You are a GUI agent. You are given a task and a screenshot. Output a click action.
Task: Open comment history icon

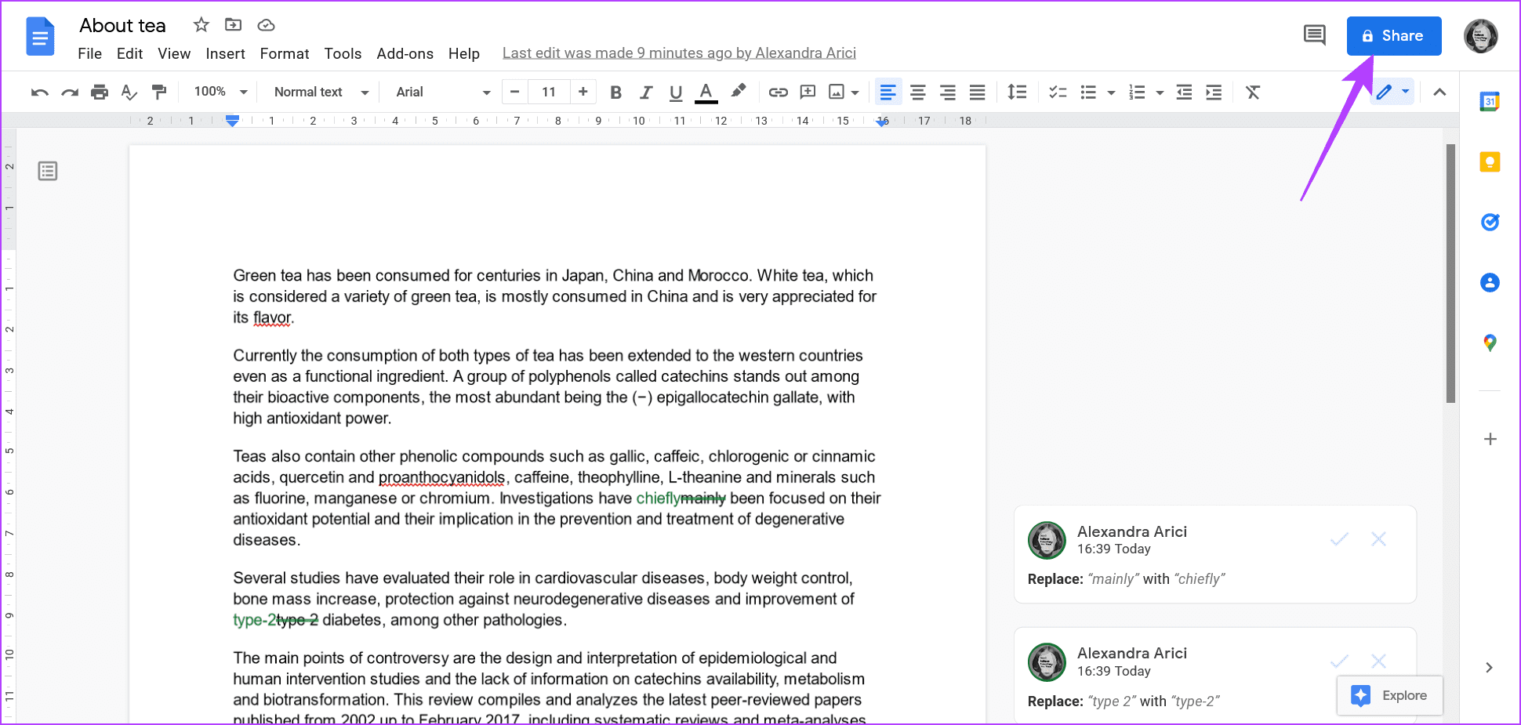point(1314,35)
